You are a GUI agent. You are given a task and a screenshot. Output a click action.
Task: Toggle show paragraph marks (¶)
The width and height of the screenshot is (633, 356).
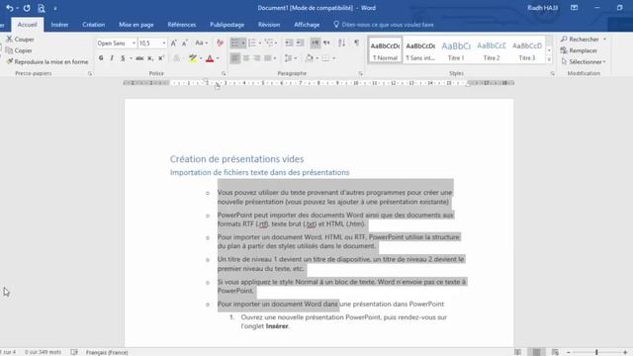pyautogui.click(x=356, y=43)
